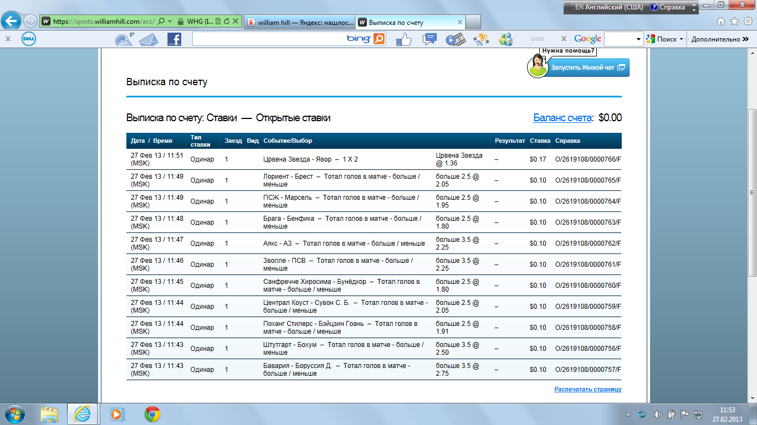Open the mail envelope toolbar icon

click(x=149, y=39)
